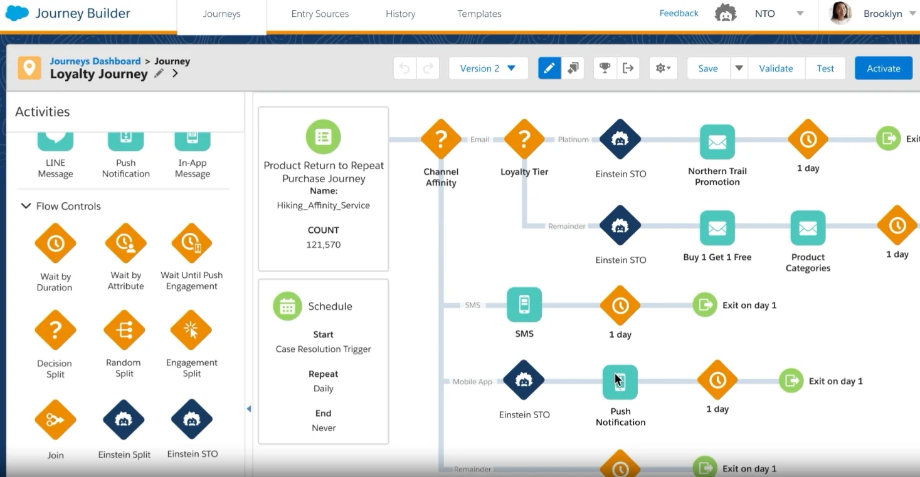920x477 pixels.
Task: Select the Join flow control icon
Action: (x=55, y=420)
